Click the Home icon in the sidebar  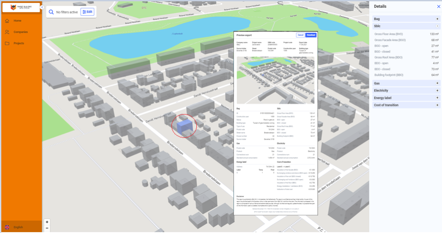click(7, 21)
